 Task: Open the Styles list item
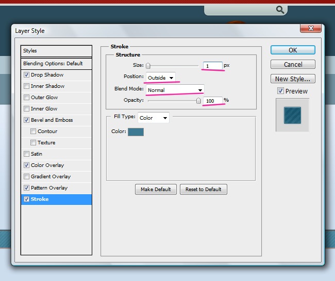(x=56, y=51)
